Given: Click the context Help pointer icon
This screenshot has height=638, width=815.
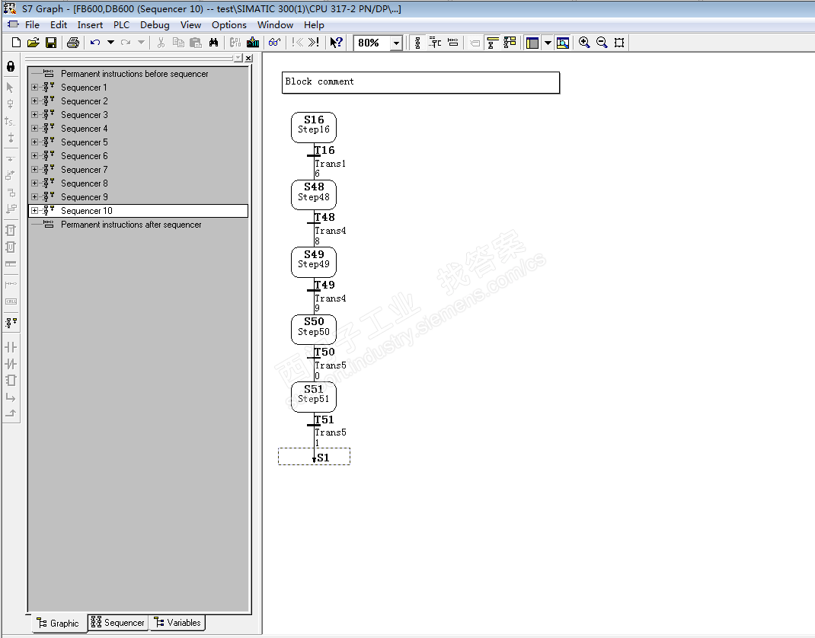Looking at the screenshot, I should [337, 43].
